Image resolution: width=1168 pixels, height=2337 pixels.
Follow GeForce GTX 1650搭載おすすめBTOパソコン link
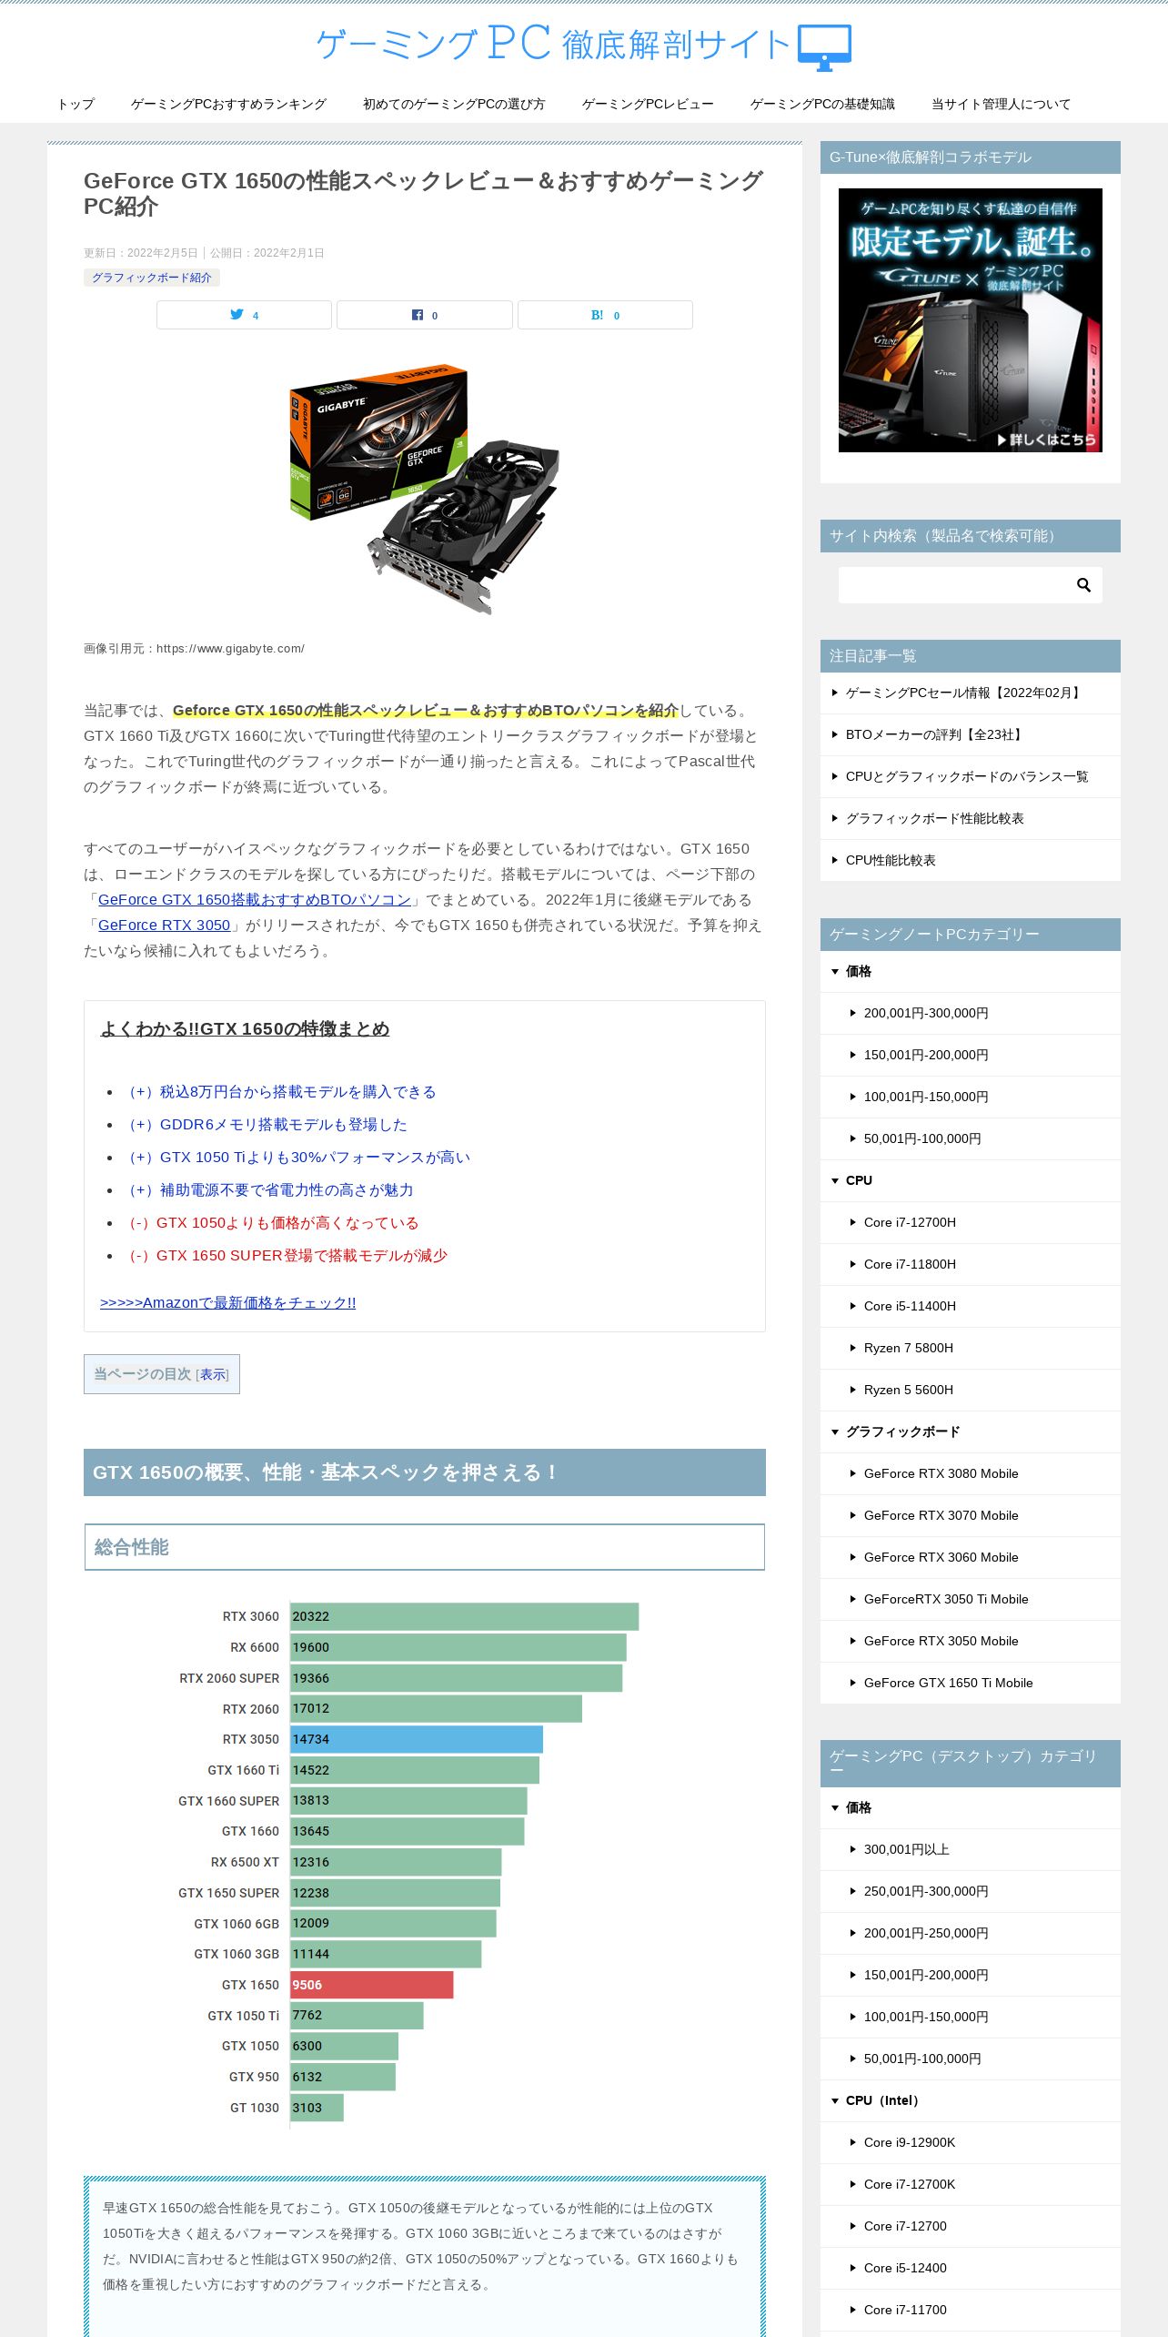255,900
